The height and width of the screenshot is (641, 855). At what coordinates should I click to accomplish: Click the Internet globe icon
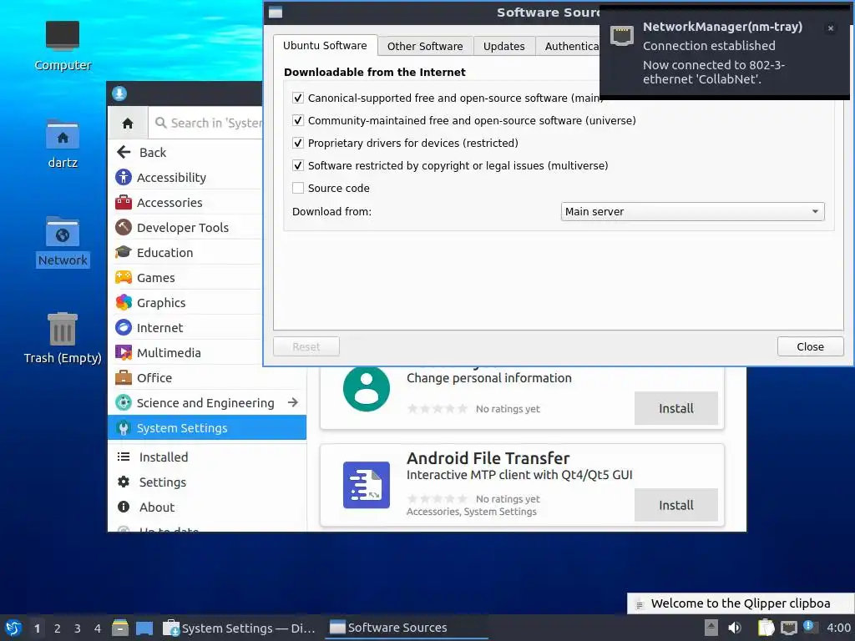point(124,327)
